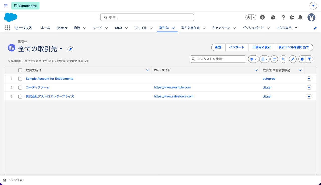Refresh the account list
321x185 pixels.
click(x=274, y=59)
